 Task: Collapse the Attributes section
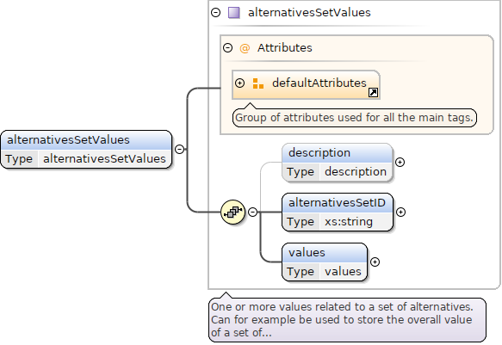pyautogui.click(x=227, y=48)
